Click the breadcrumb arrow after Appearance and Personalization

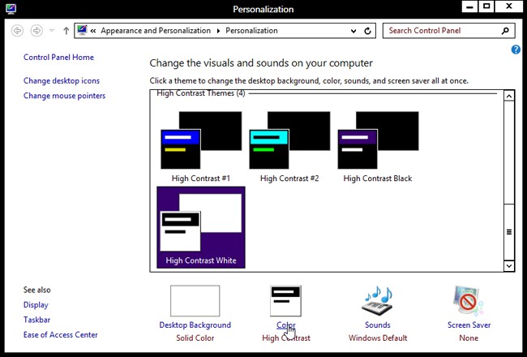[218, 31]
